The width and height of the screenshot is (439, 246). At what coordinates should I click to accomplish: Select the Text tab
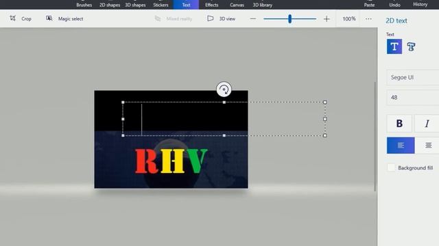click(x=186, y=5)
